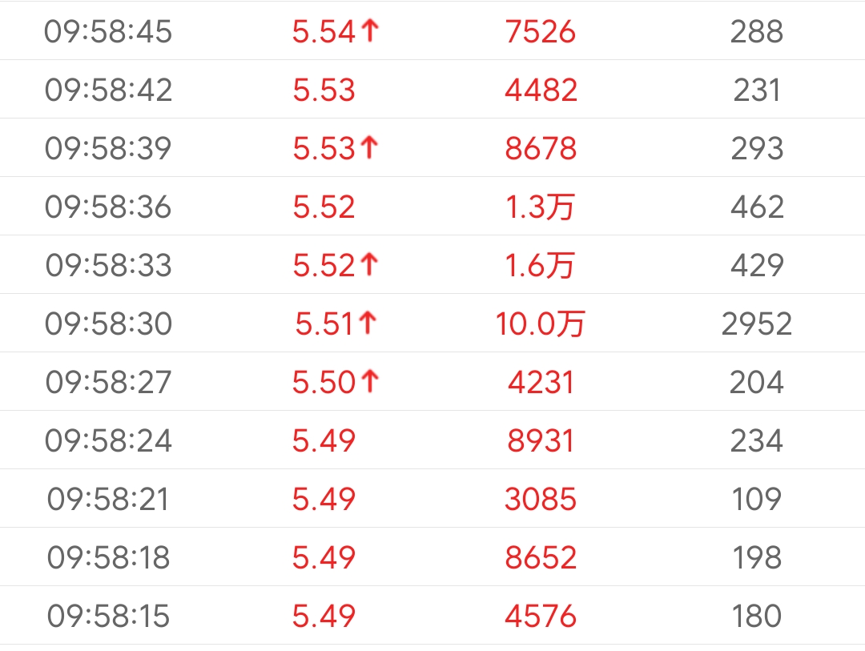
Task: Select the 09:58:42 timestamp
Action: tap(108, 90)
